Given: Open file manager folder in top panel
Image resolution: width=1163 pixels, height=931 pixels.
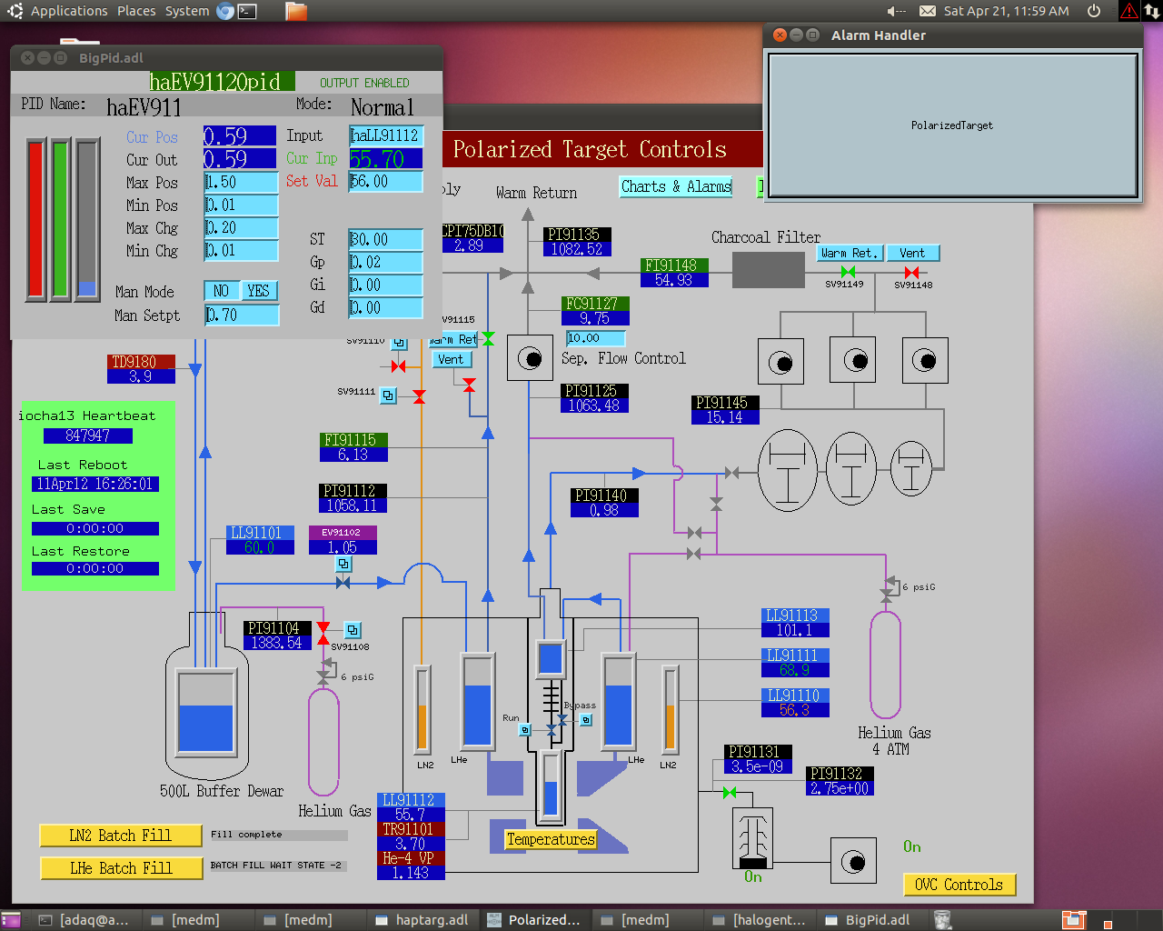Looking at the screenshot, I should [296, 11].
